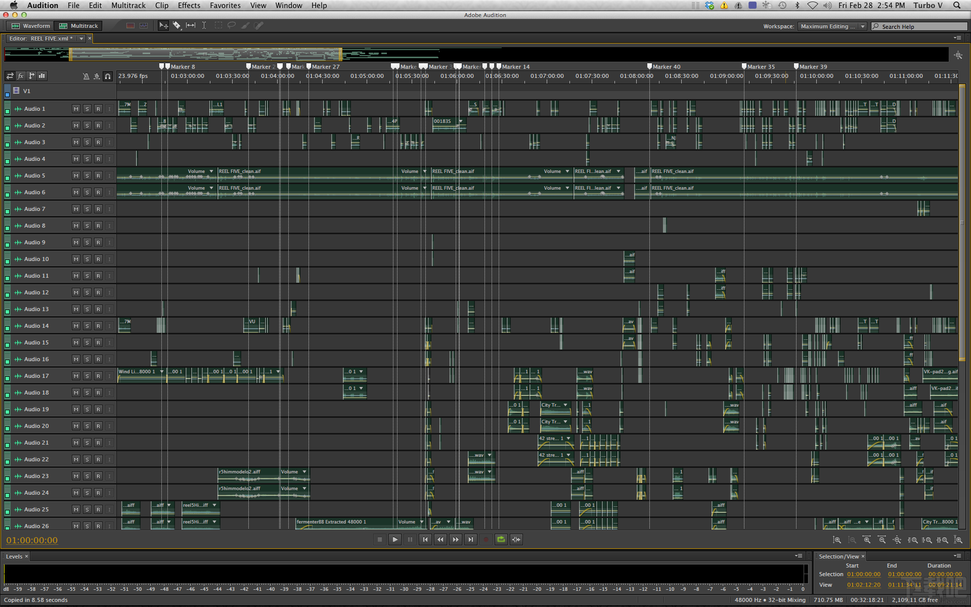
Task: Enable loop playback
Action: 501,539
